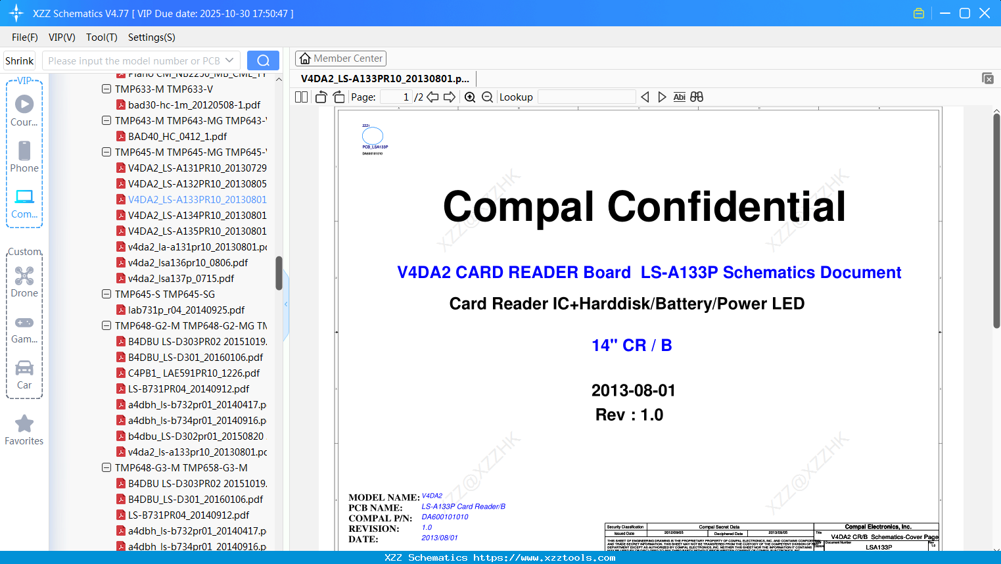Open the model number dropdown arrow
Screen dimensions: 1001x564
tap(229, 60)
